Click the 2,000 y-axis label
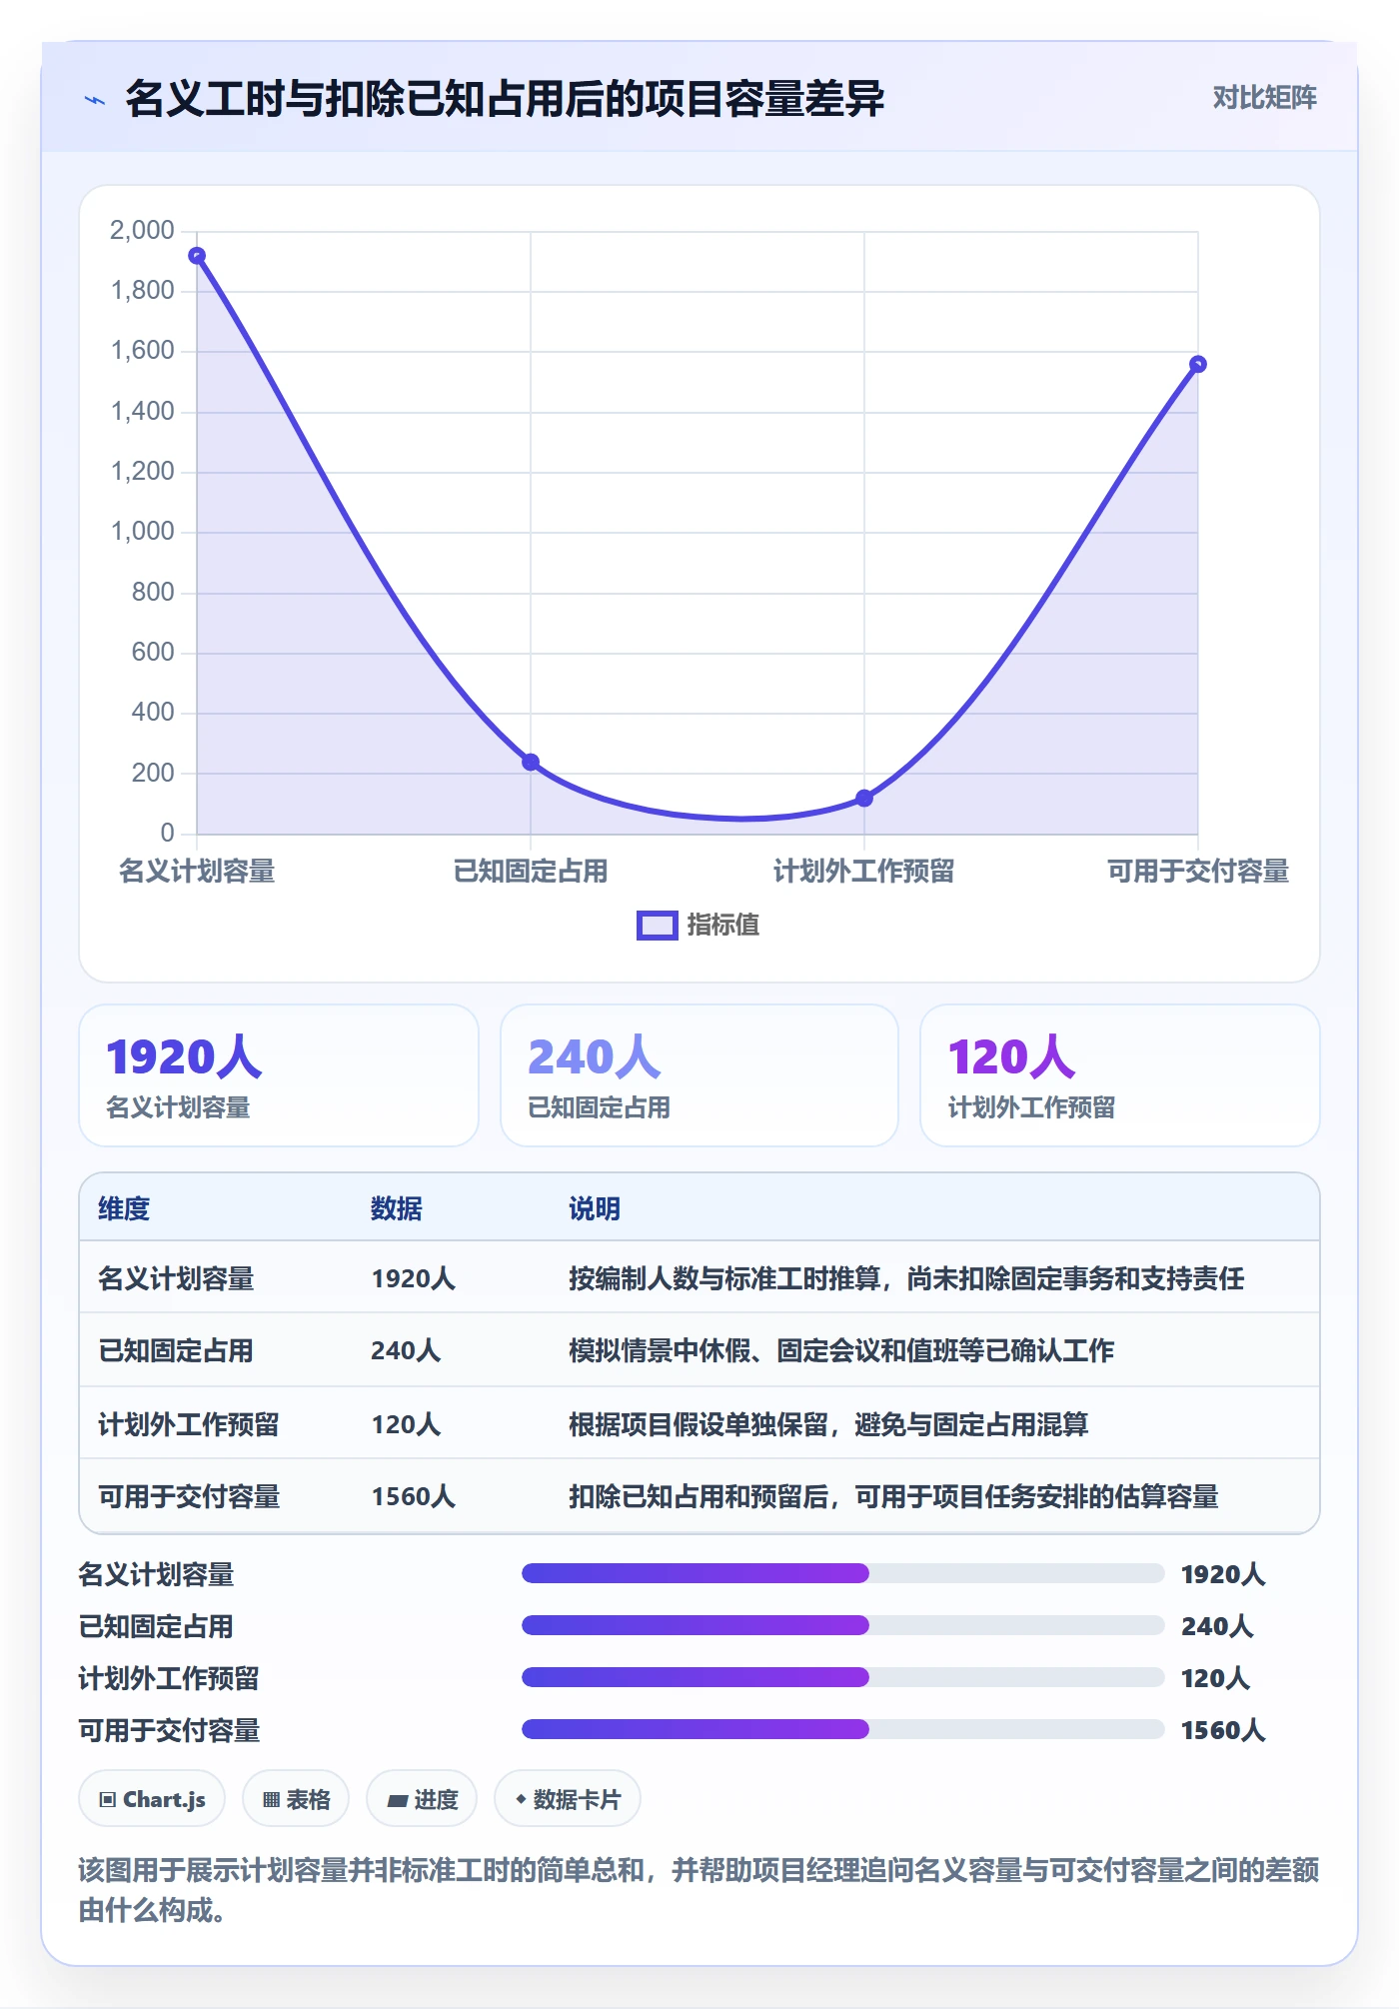This screenshot has height=2009, width=1399. point(142,231)
